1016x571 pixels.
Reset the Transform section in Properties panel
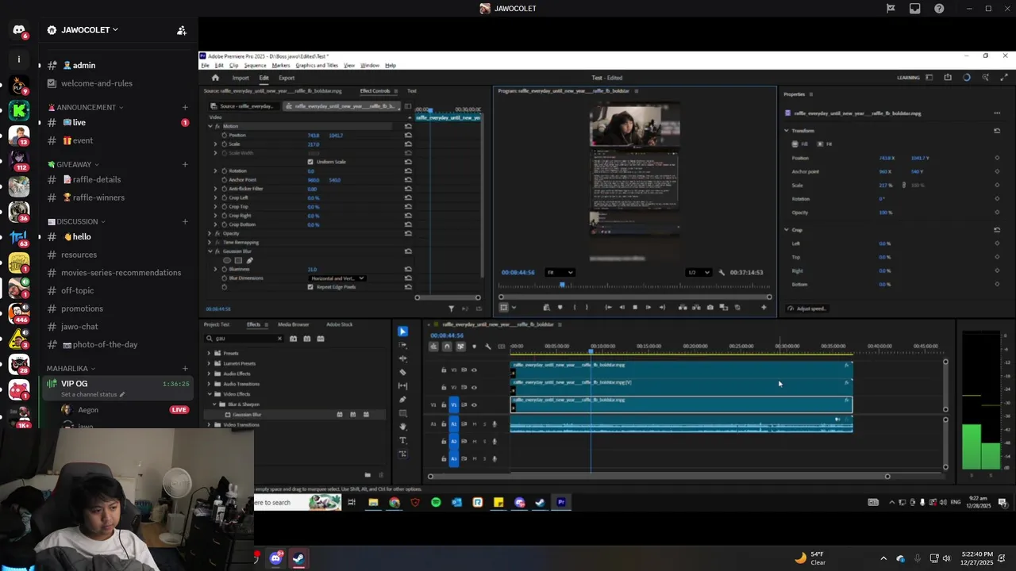pyautogui.click(x=997, y=131)
